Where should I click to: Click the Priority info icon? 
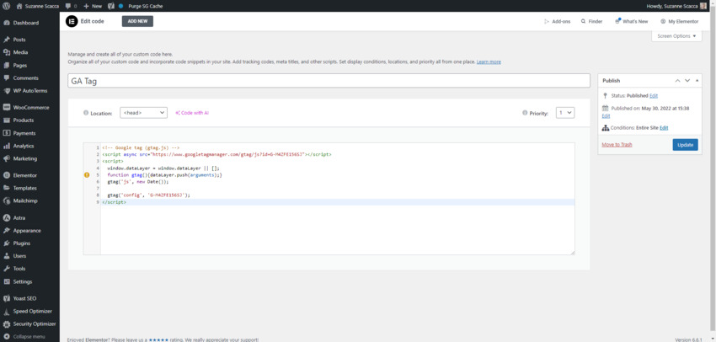point(525,113)
